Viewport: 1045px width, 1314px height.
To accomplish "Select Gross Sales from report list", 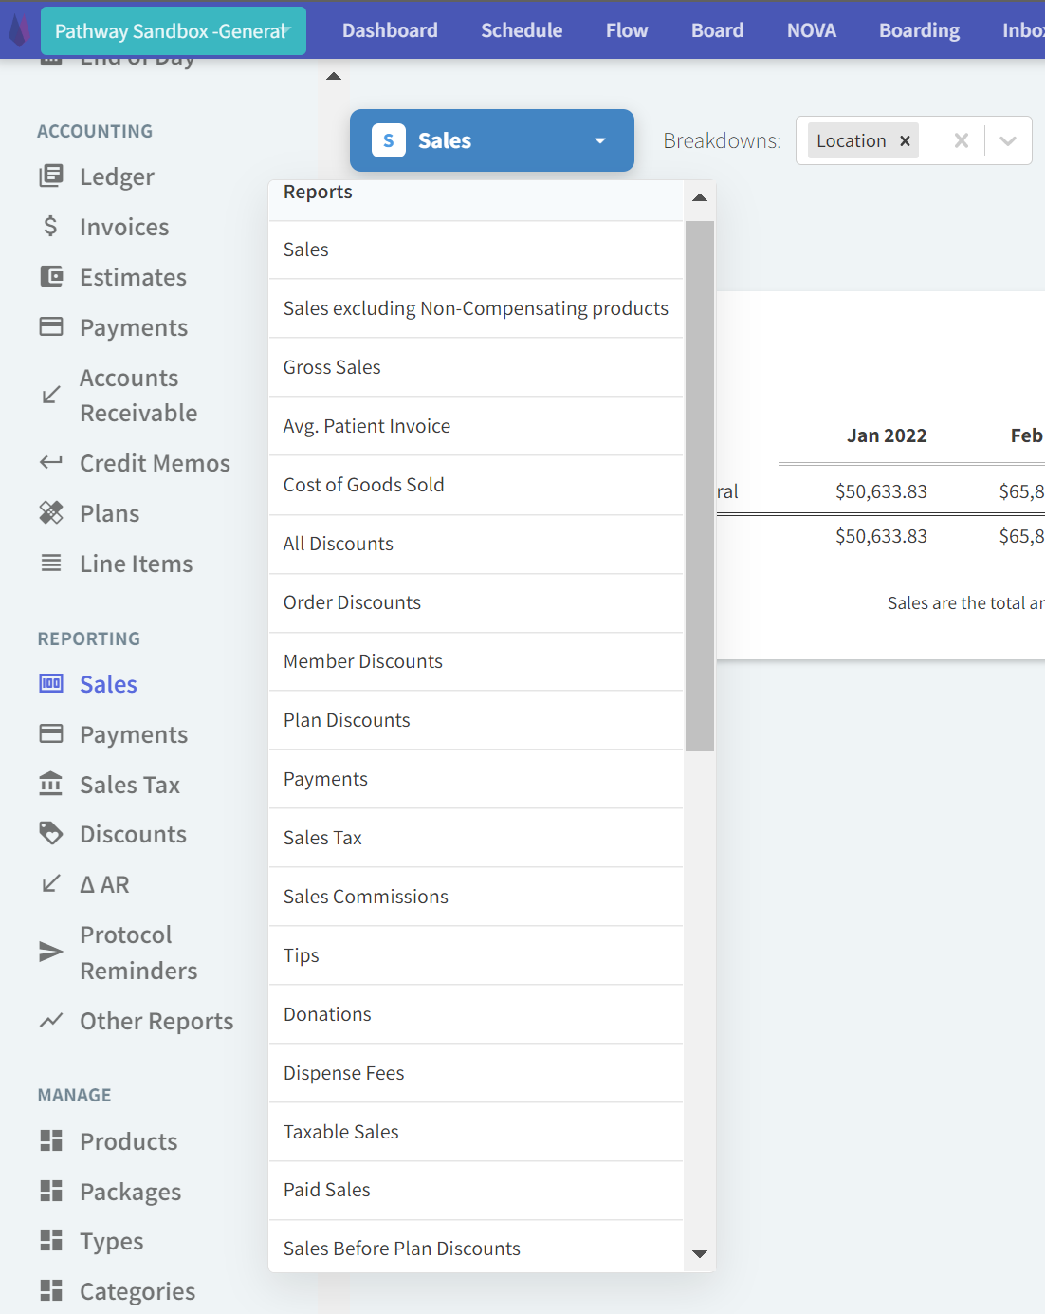I will (x=332, y=367).
